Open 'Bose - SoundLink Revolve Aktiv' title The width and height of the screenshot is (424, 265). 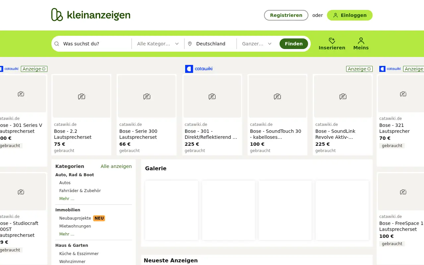335,134
